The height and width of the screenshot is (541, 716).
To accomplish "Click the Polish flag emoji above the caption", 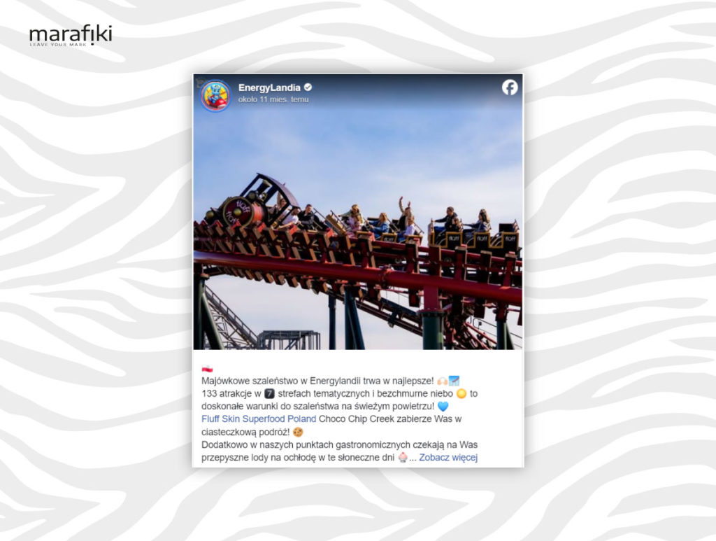I will pyautogui.click(x=207, y=368).
